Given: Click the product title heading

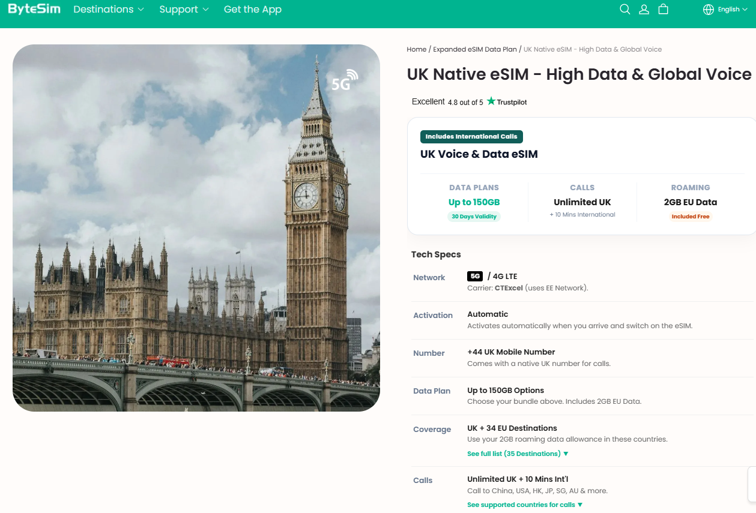Looking at the screenshot, I should point(579,74).
